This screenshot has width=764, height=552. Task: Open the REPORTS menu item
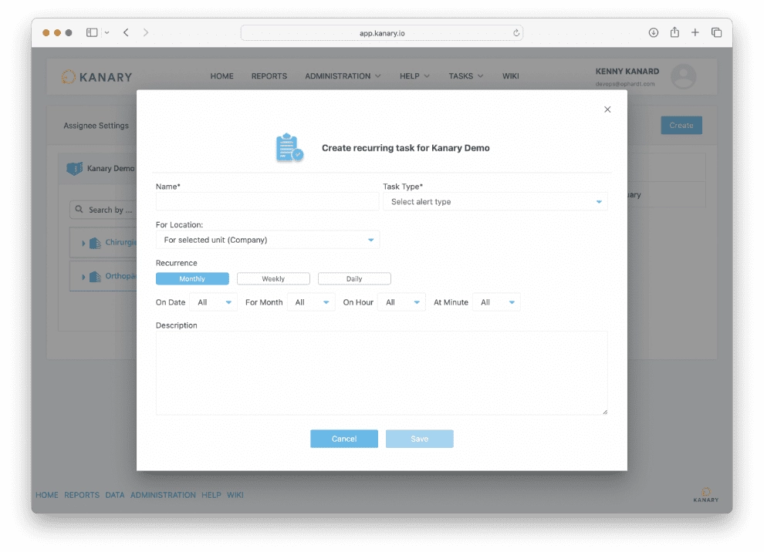[269, 76]
